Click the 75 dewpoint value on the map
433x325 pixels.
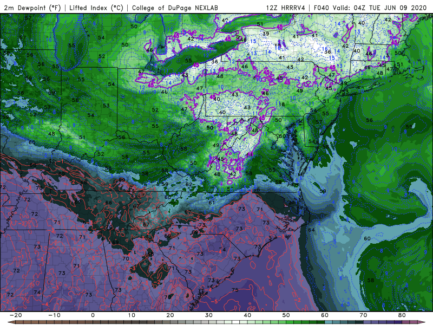[x=235, y=290]
